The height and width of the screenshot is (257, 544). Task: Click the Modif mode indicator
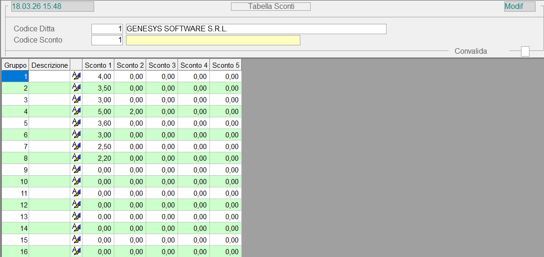pyautogui.click(x=520, y=7)
